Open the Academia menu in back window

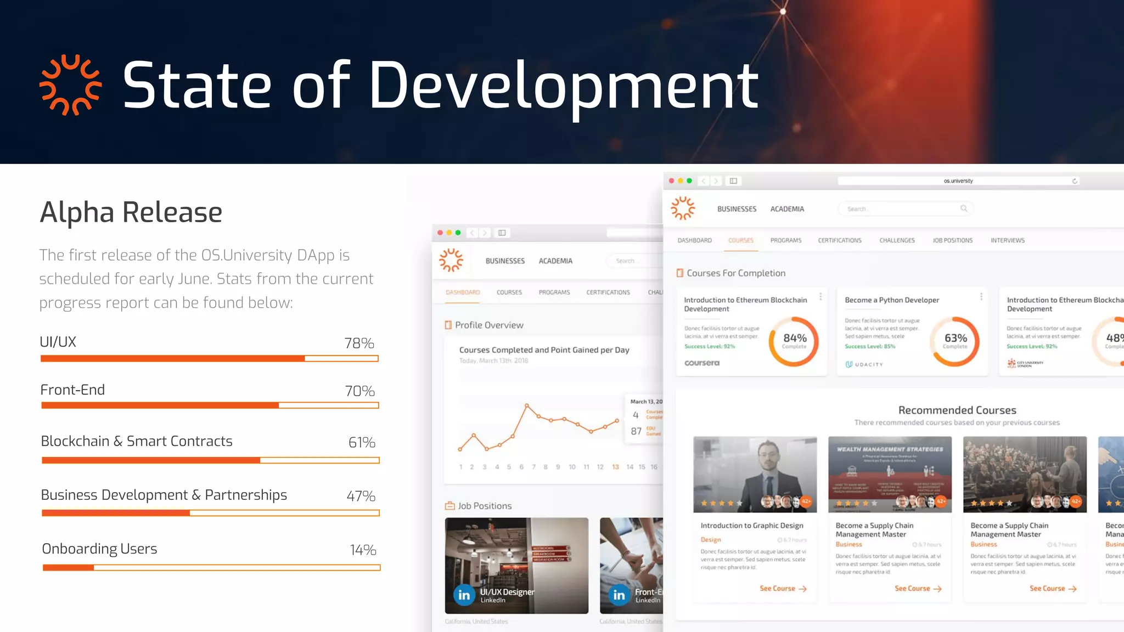coord(555,261)
